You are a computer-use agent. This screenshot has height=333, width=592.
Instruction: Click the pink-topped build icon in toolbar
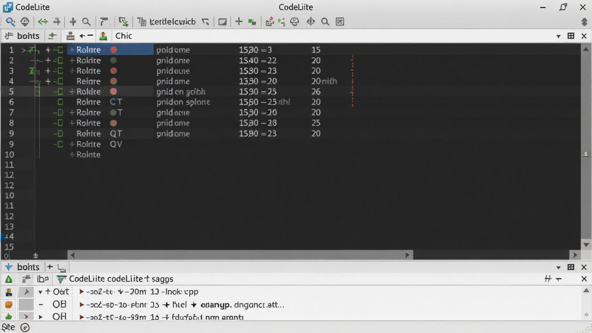point(269,21)
